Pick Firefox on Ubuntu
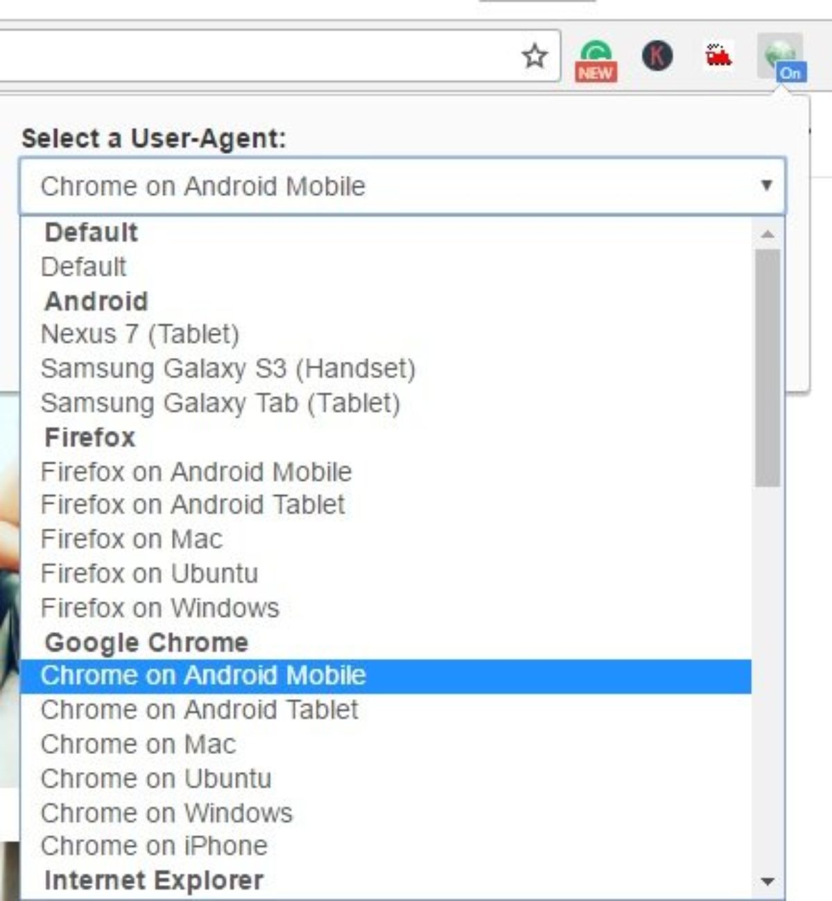 (149, 574)
